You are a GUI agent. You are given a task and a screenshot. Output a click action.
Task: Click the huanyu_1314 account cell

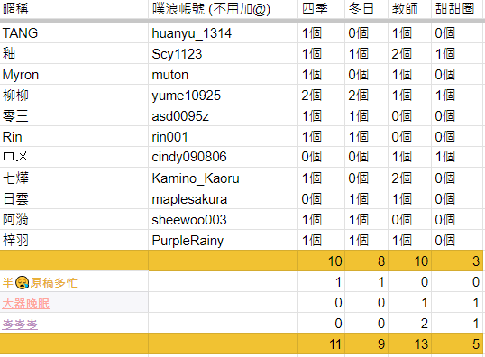pyautogui.click(x=223, y=32)
